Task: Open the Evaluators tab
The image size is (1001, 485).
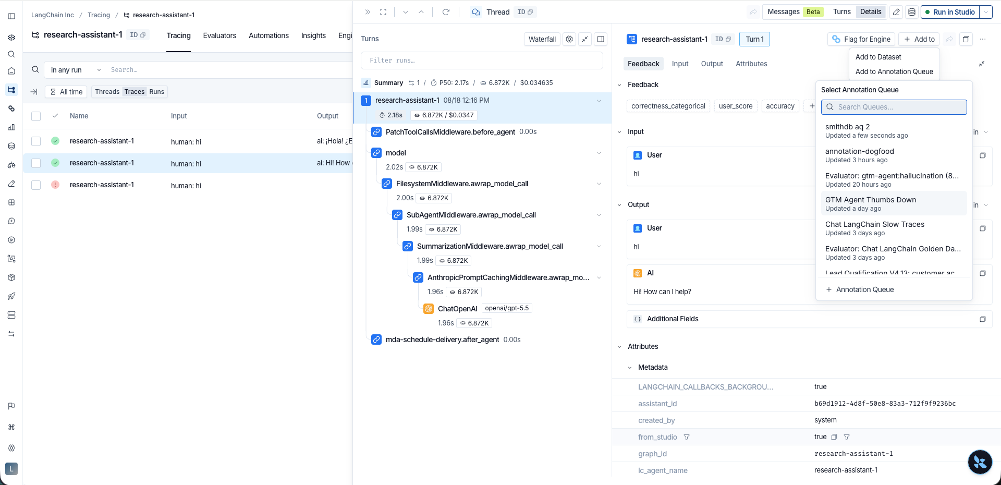Action: pyautogui.click(x=219, y=35)
